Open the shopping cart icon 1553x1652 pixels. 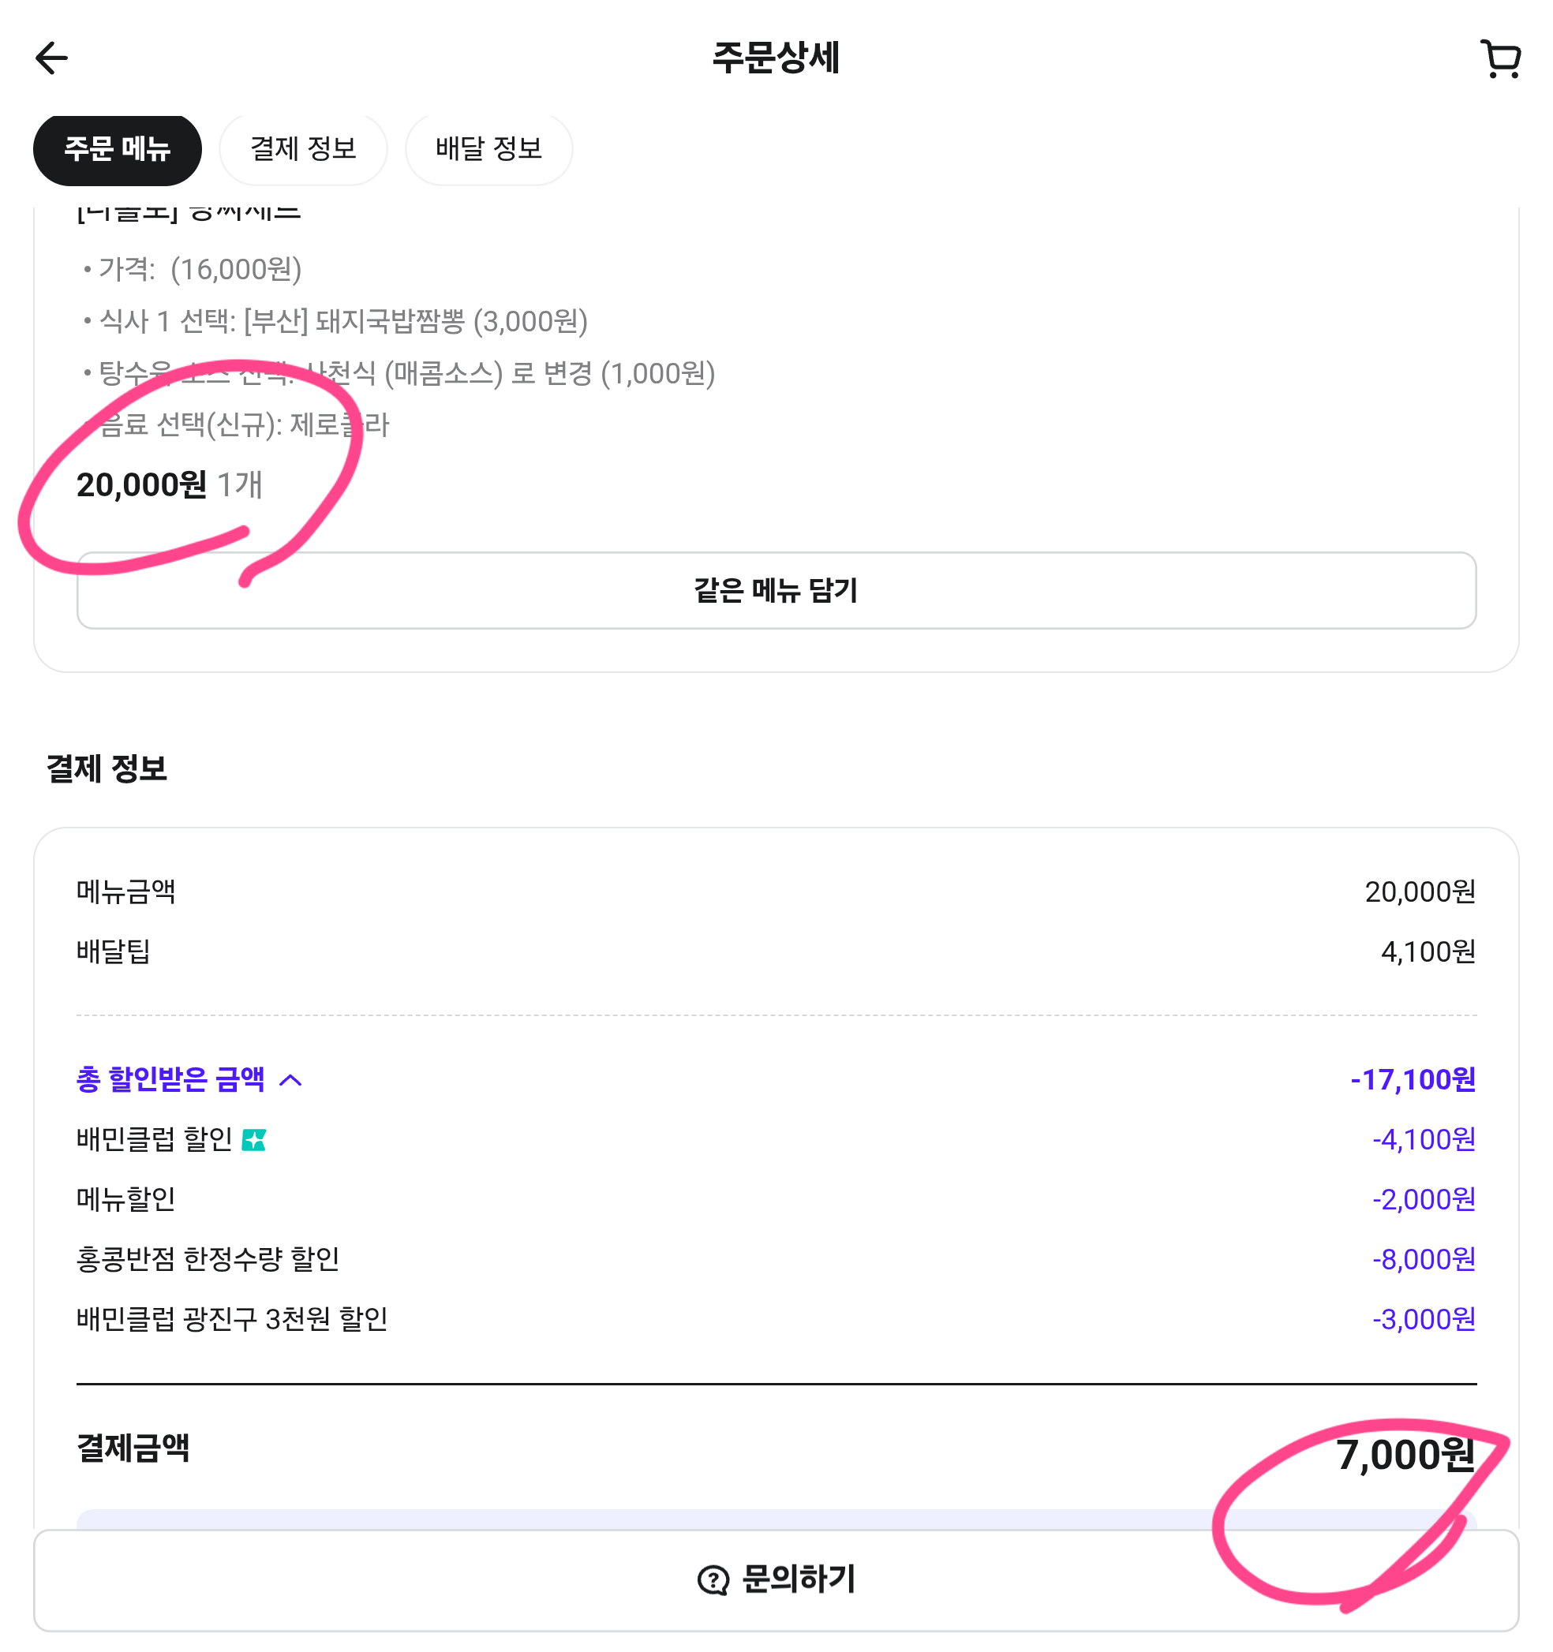[1501, 59]
